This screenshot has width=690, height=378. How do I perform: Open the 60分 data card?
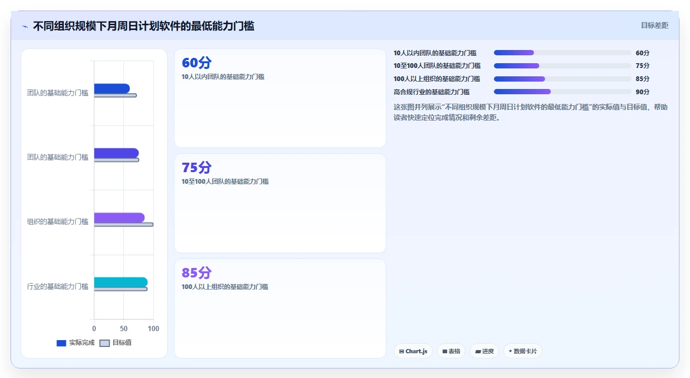(x=280, y=98)
